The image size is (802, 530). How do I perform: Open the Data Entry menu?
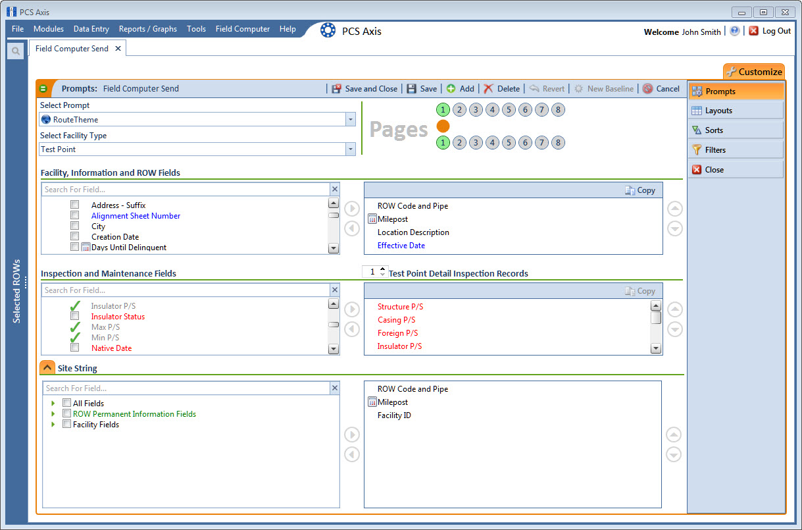tap(91, 29)
